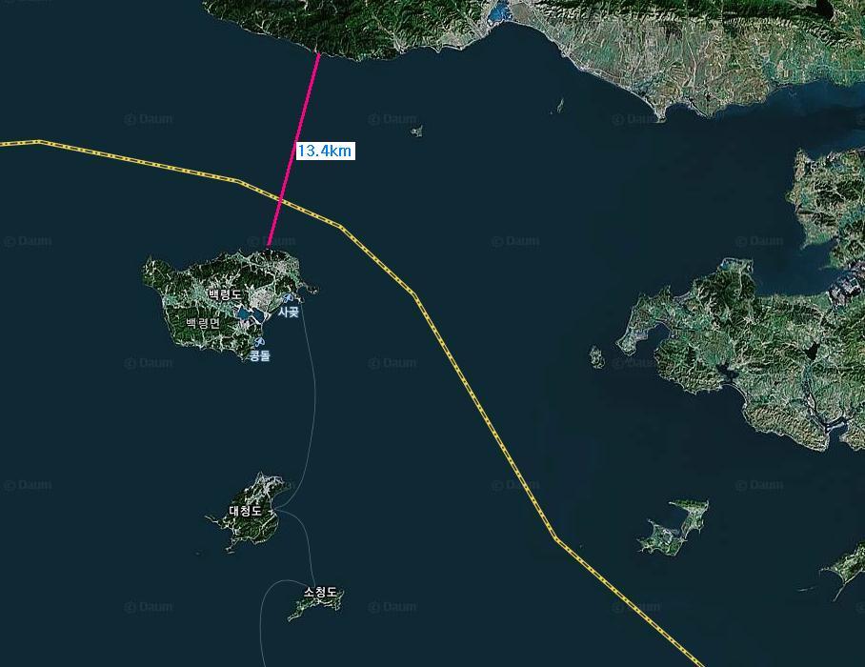Click the twin-lobed island in lower right sea

click(x=673, y=528)
